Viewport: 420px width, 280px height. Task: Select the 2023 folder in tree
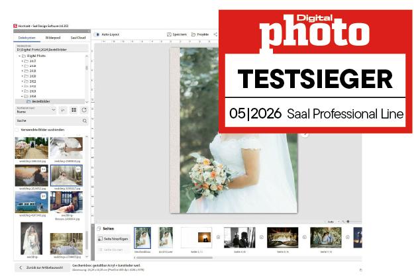pyautogui.click(x=30, y=91)
